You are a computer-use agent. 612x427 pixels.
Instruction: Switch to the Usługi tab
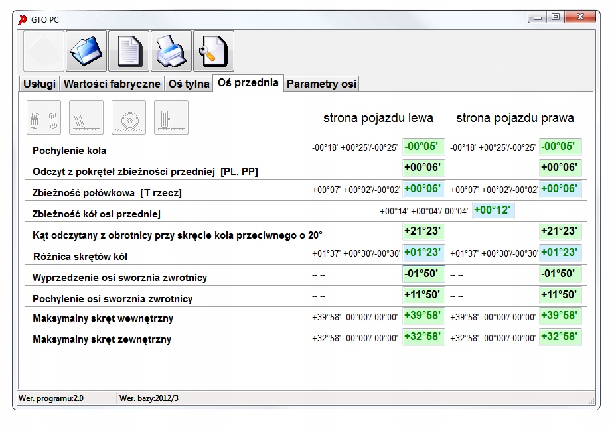click(x=39, y=84)
